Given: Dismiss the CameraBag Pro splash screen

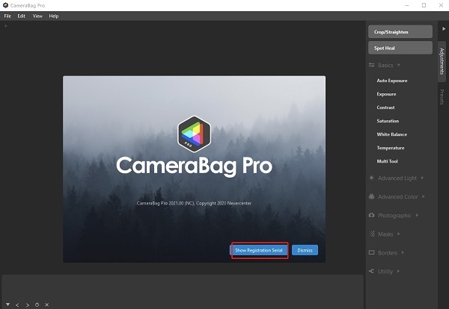Looking at the screenshot, I should [x=305, y=250].
